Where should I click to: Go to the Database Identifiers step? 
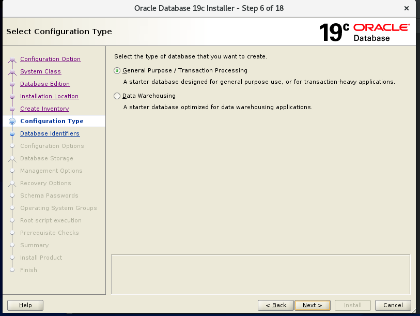(50, 133)
